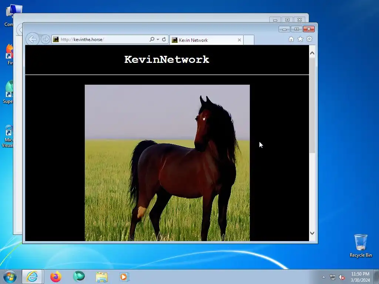The width and height of the screenshot is (379, 284).
Task: Go to the Home page icon
Action: click(291, 39)
